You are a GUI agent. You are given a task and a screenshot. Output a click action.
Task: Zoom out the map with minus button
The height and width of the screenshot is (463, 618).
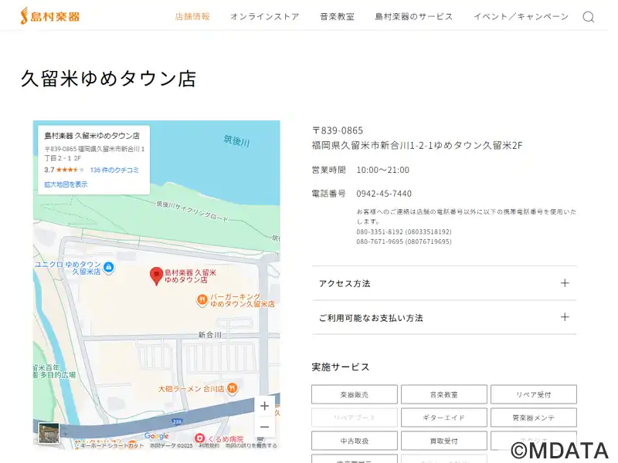pyautogui.click(x=264, y=427)
